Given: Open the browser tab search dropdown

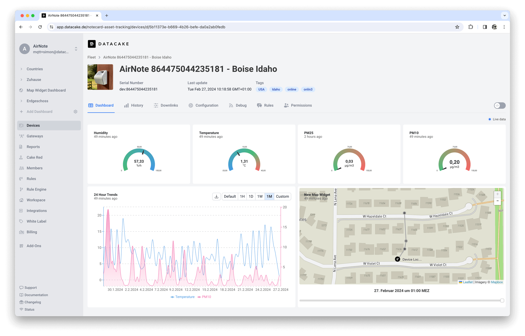Looking at the screenshot, I should tap(504, 15).
